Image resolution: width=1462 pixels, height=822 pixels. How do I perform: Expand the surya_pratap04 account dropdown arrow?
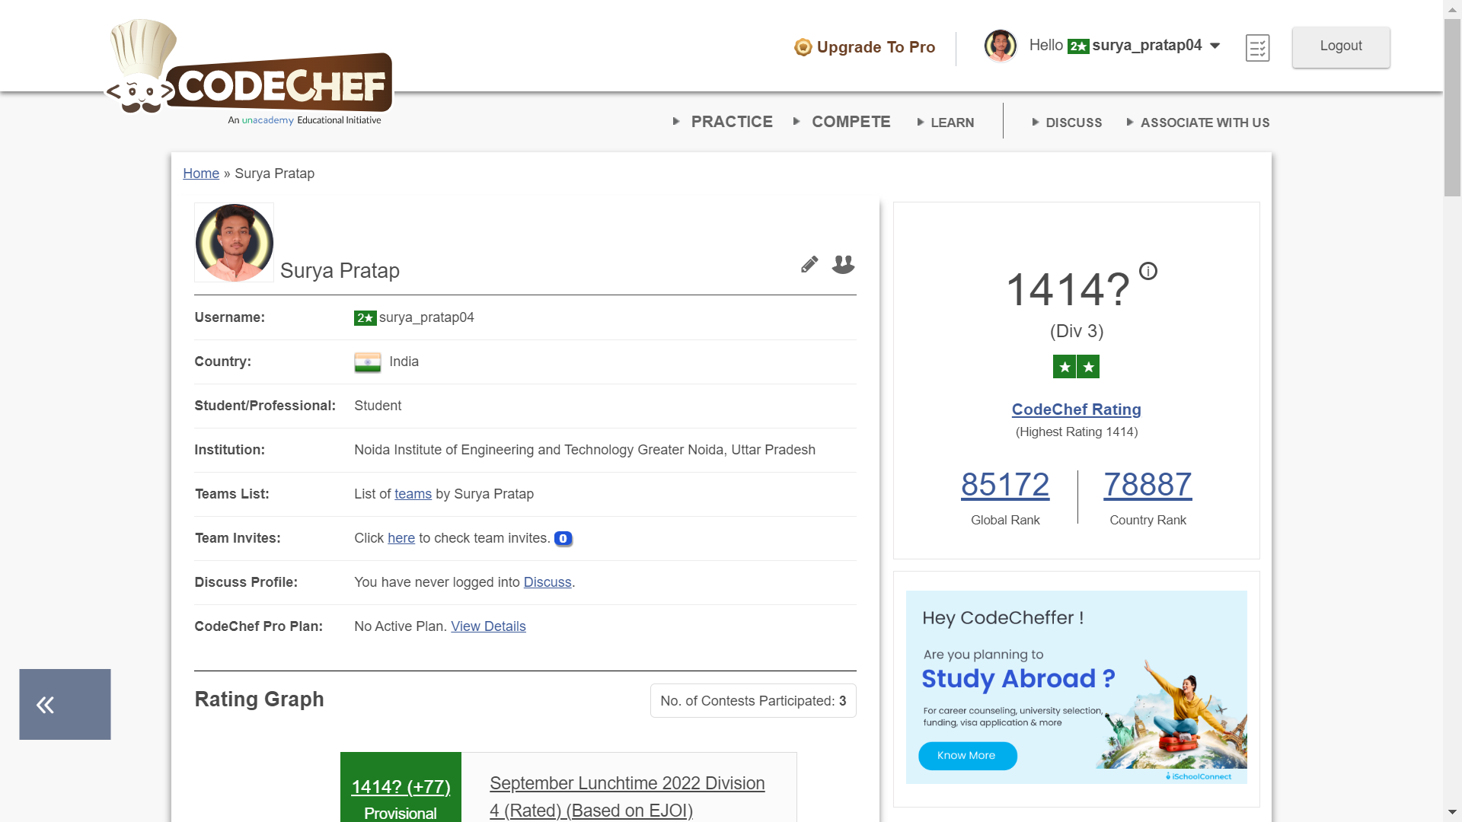1215,46
